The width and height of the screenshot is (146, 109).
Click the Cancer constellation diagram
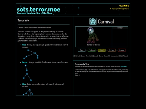tap(27, 73)
